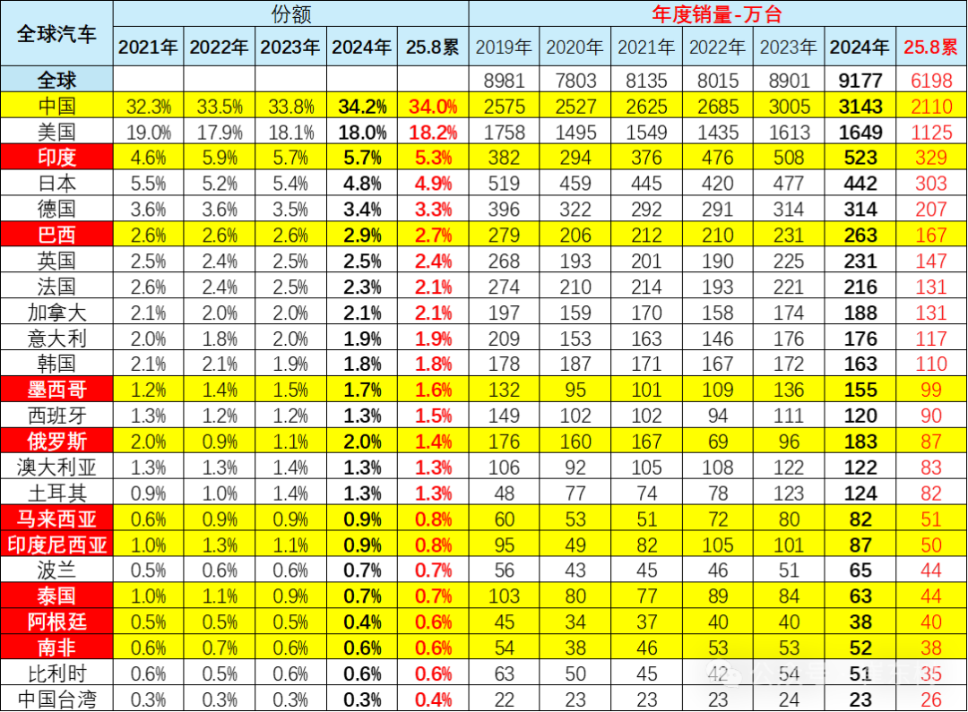Screen dimensions: 968x712
Task: Click 中国台湾 25.8 cumulative value 26
Action: coord(931,699)
